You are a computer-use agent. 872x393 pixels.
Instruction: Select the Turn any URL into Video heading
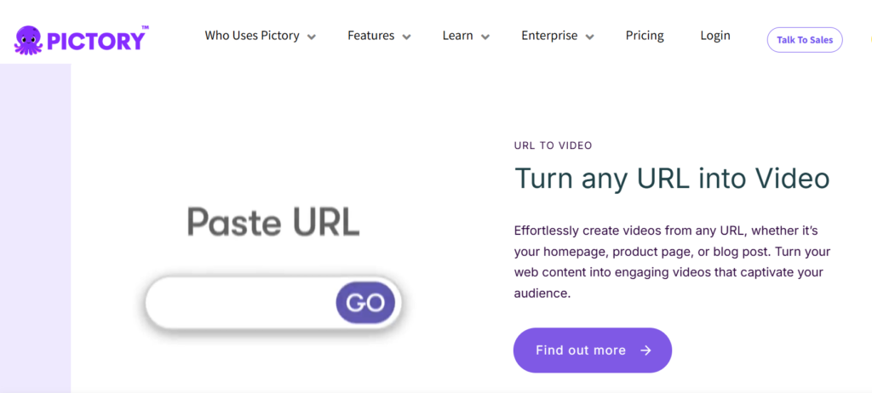(672, 178)
